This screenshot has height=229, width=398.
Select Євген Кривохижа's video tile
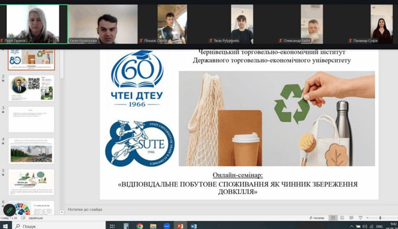(x=103, y=24)
